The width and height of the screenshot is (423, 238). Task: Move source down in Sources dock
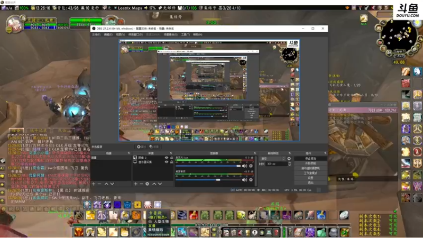160,184
